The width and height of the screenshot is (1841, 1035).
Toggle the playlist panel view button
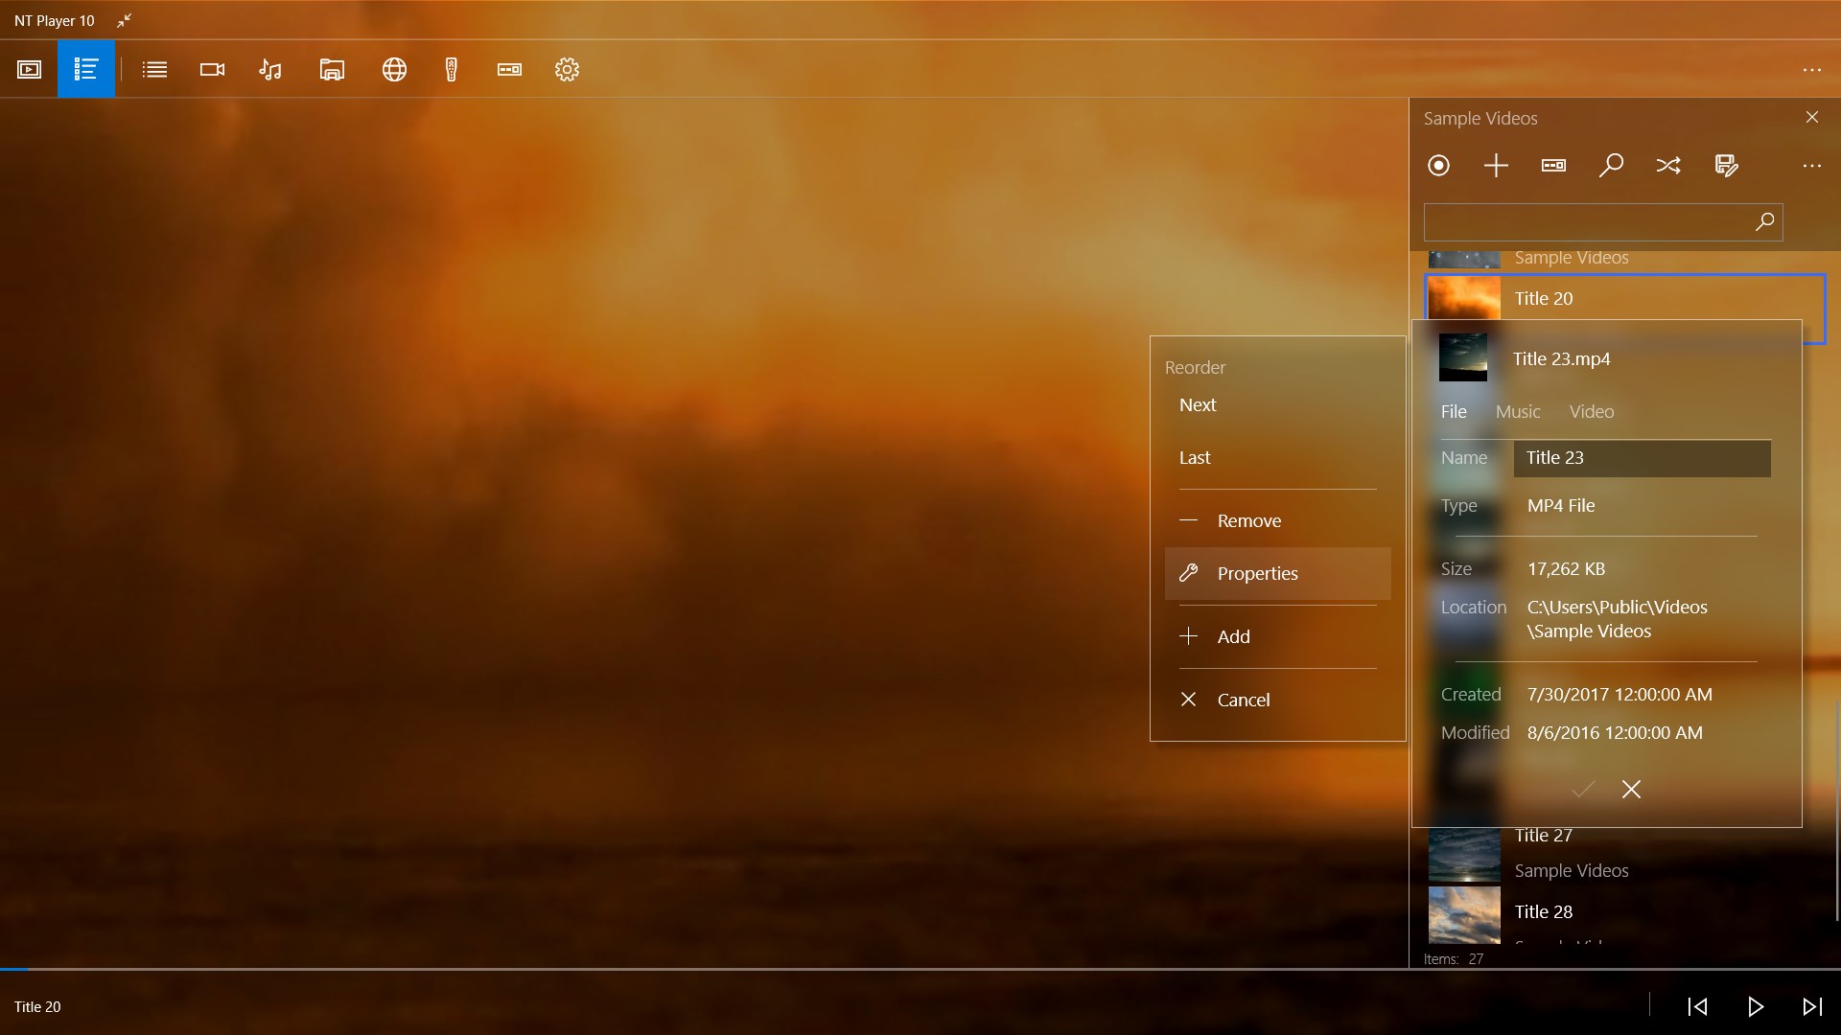[86, 69]
